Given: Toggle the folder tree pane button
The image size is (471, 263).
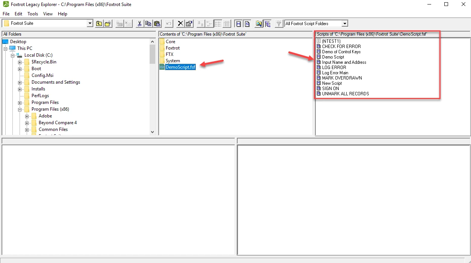Looking at the screenshot, I should [x=267, y=23].
